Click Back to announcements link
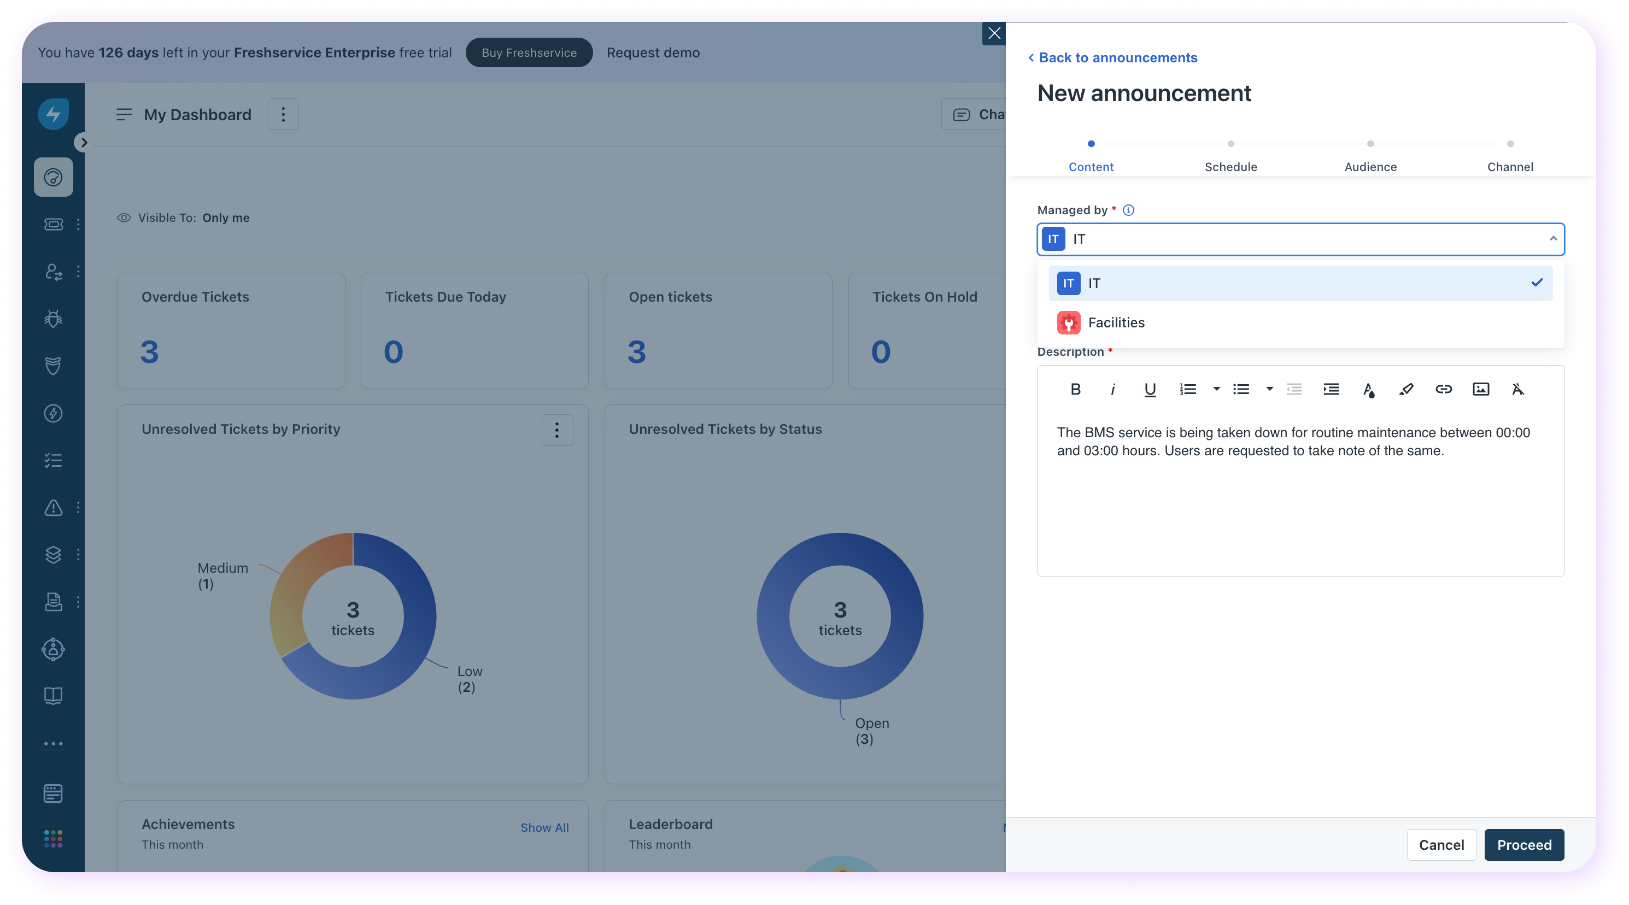 [1117, 57]
